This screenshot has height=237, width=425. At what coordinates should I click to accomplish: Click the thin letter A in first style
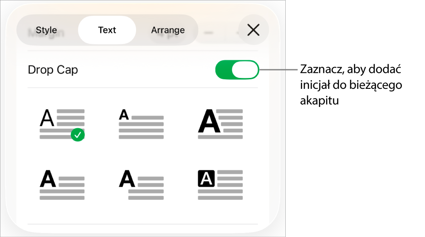47,119
